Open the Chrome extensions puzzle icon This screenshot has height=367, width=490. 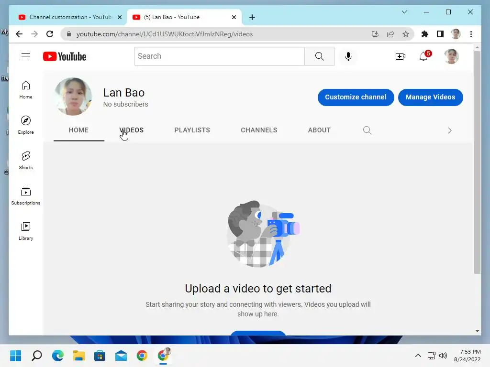pyautogui.click(x=425, y=34)
